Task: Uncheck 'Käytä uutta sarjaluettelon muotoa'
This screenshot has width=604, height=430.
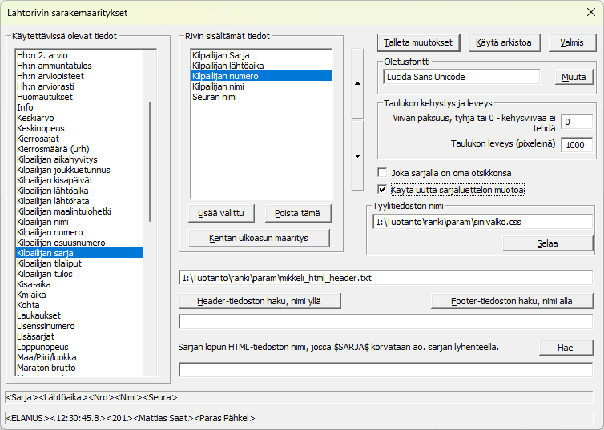Action: tap(383, 190)
